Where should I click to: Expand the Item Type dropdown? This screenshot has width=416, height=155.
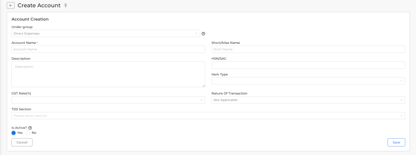point(308,81)
